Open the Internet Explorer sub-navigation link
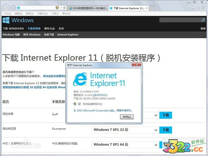The image size is (208, 156). (x=68, y=34)
